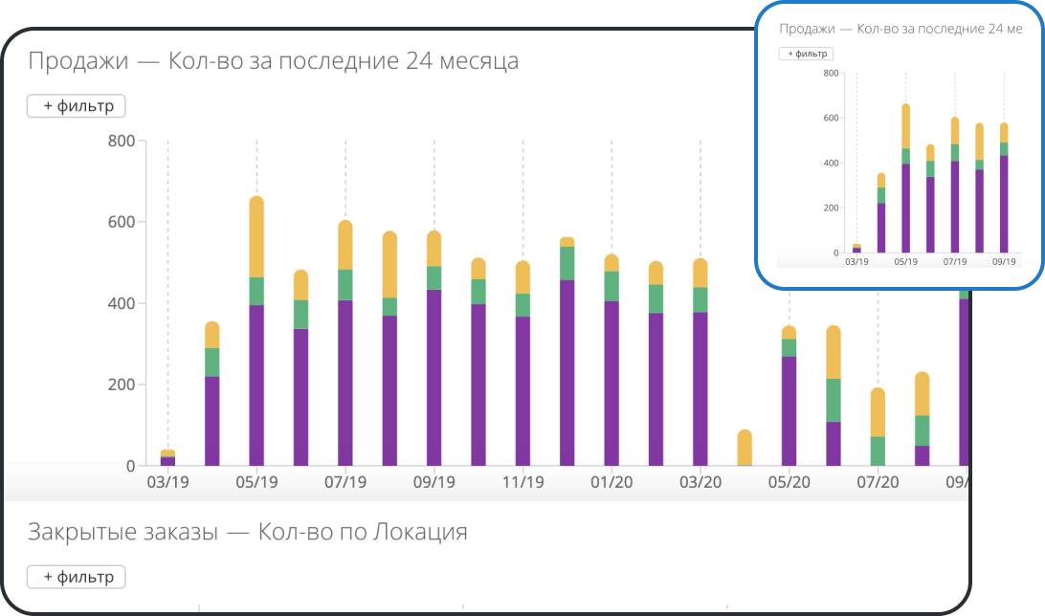The width and height of the screenshot is (1045, 616).
Task: Select the yellow segment of main chart's 05/19 bar
Action: pos(256,237)
